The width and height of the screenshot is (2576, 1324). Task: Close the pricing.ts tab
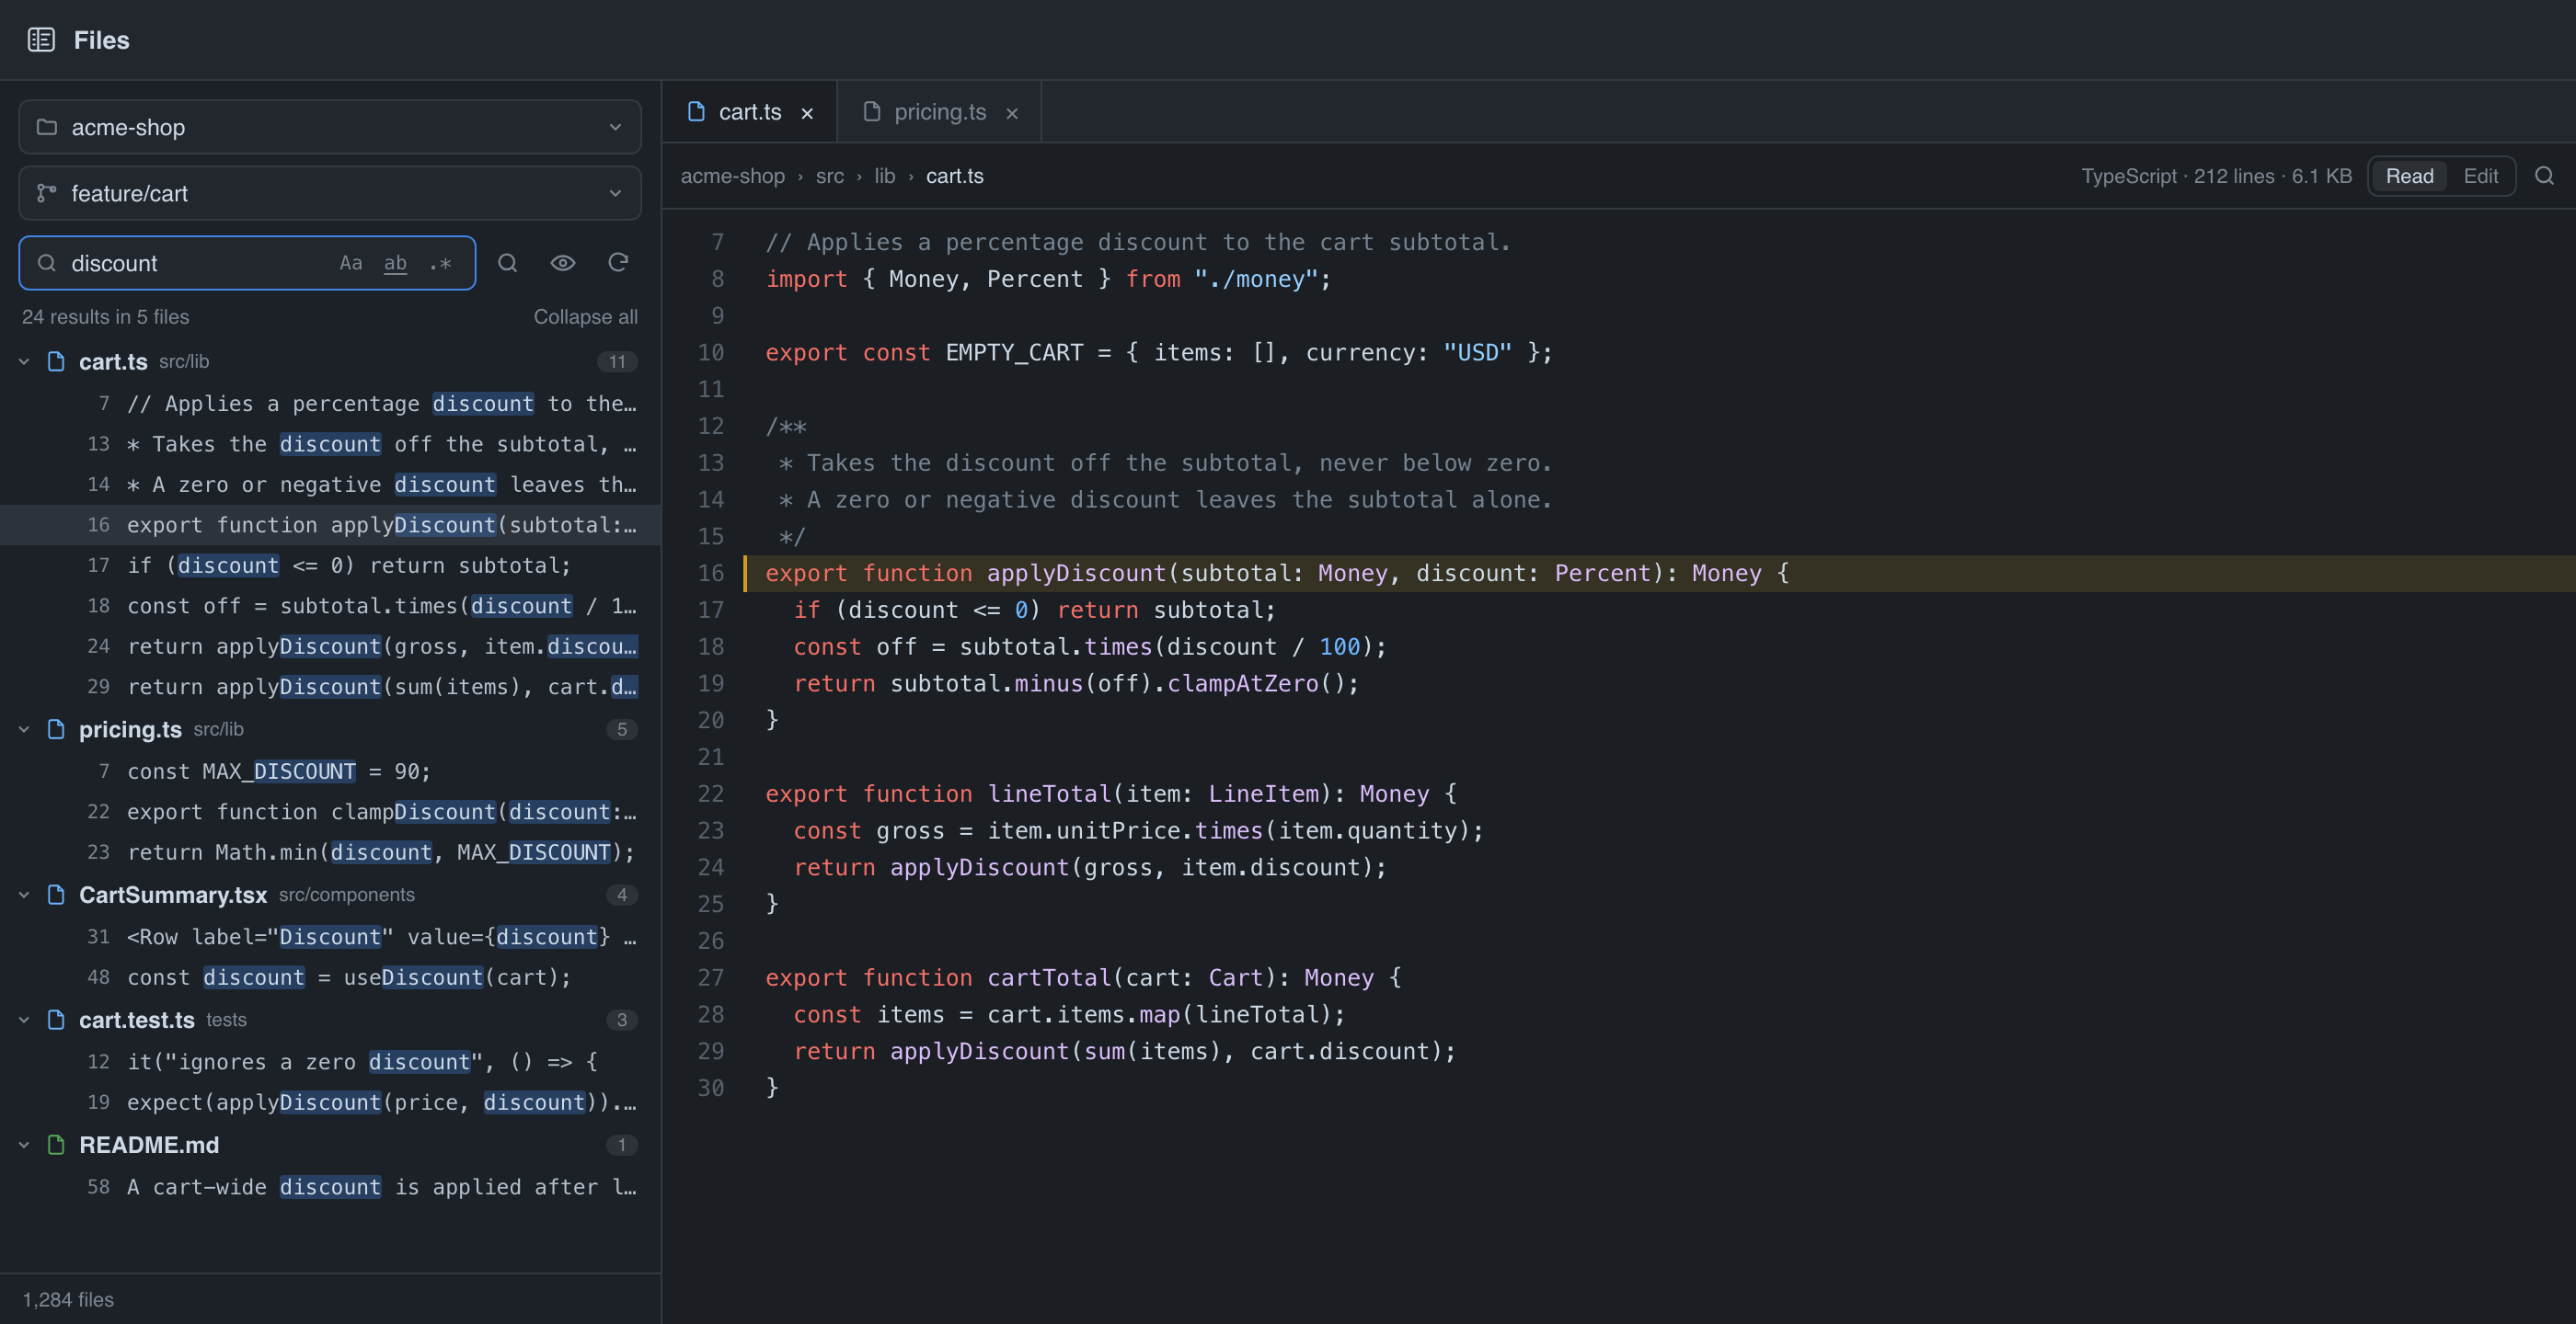pos(1012,113)
